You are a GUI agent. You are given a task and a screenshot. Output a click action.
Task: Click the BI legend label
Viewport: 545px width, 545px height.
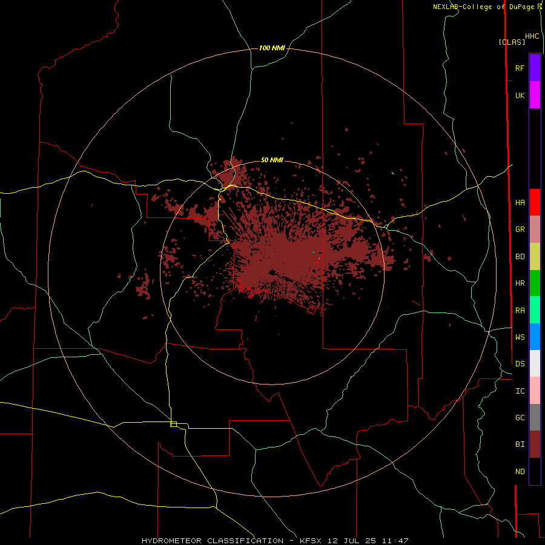pos(520,444)
